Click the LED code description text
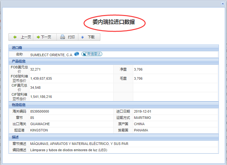Image resolution: width=227 pixels, height=165 pixels. point(68,150)
